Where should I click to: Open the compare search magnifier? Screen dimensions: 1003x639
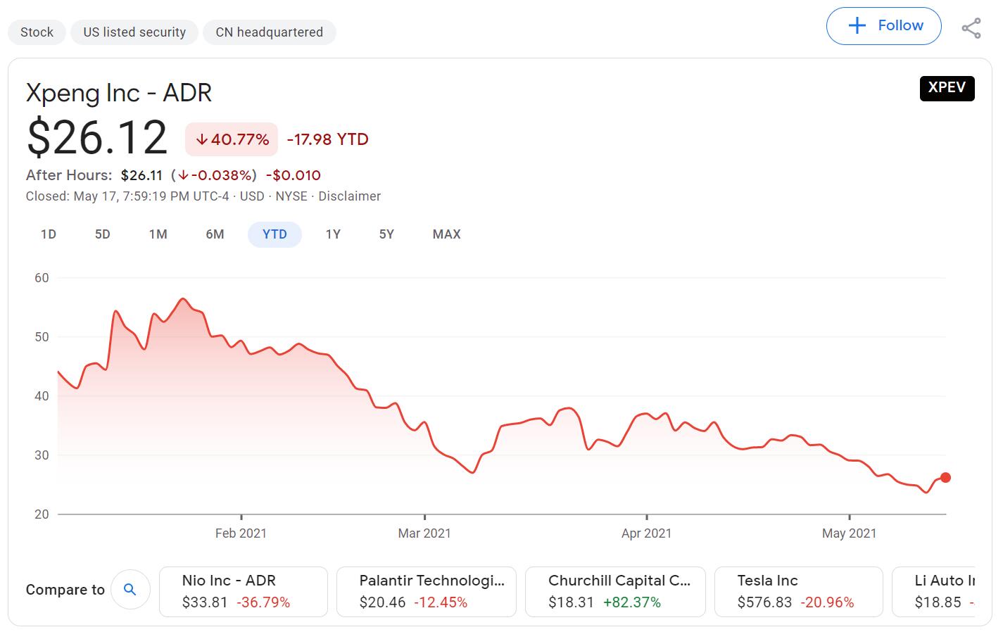pos(131,590)
